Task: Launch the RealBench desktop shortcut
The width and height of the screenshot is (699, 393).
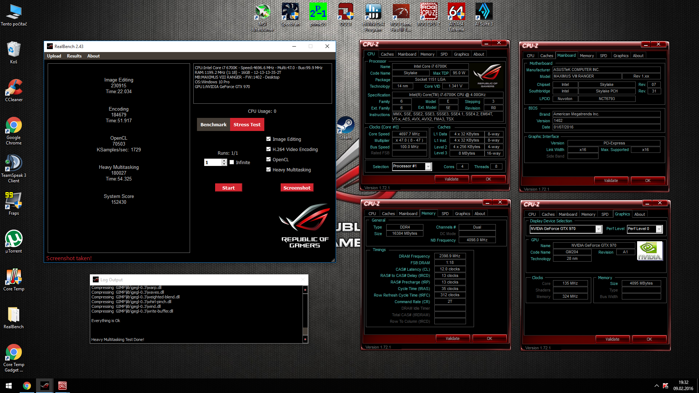Action: pos(14,317)
